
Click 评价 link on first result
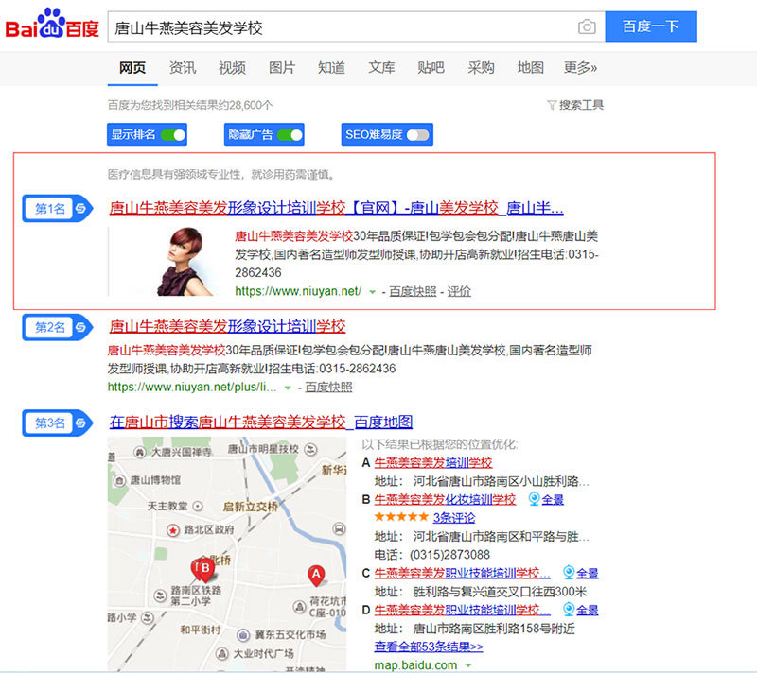(x=459, y=292)
